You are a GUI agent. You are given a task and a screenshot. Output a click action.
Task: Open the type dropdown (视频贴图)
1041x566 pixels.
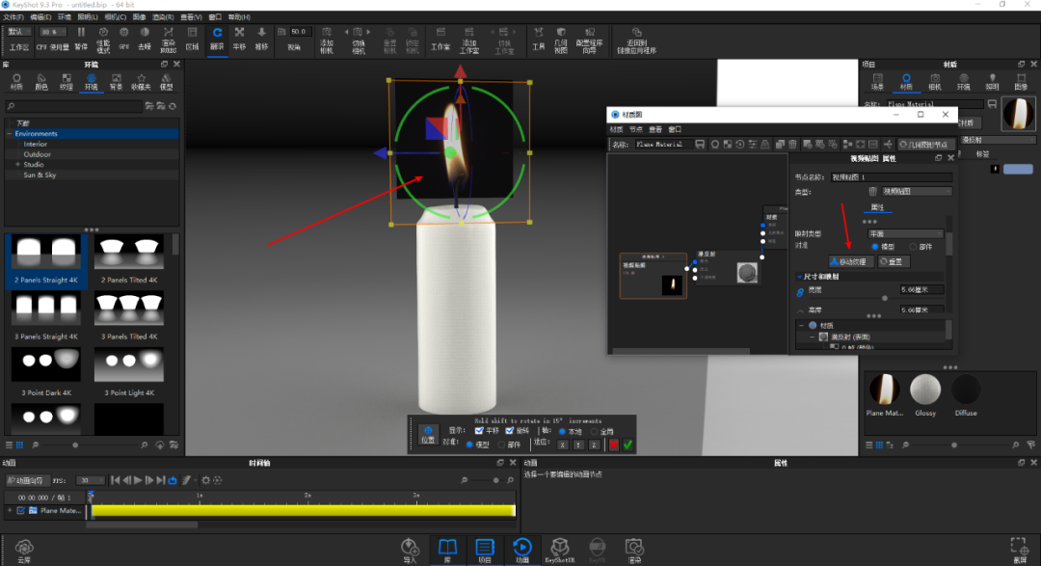(x=917, y=191)
